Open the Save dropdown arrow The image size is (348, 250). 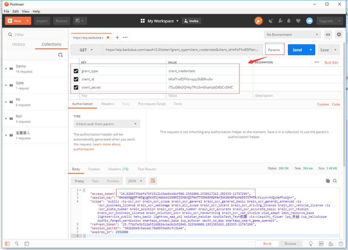click(x=336, y=50)
